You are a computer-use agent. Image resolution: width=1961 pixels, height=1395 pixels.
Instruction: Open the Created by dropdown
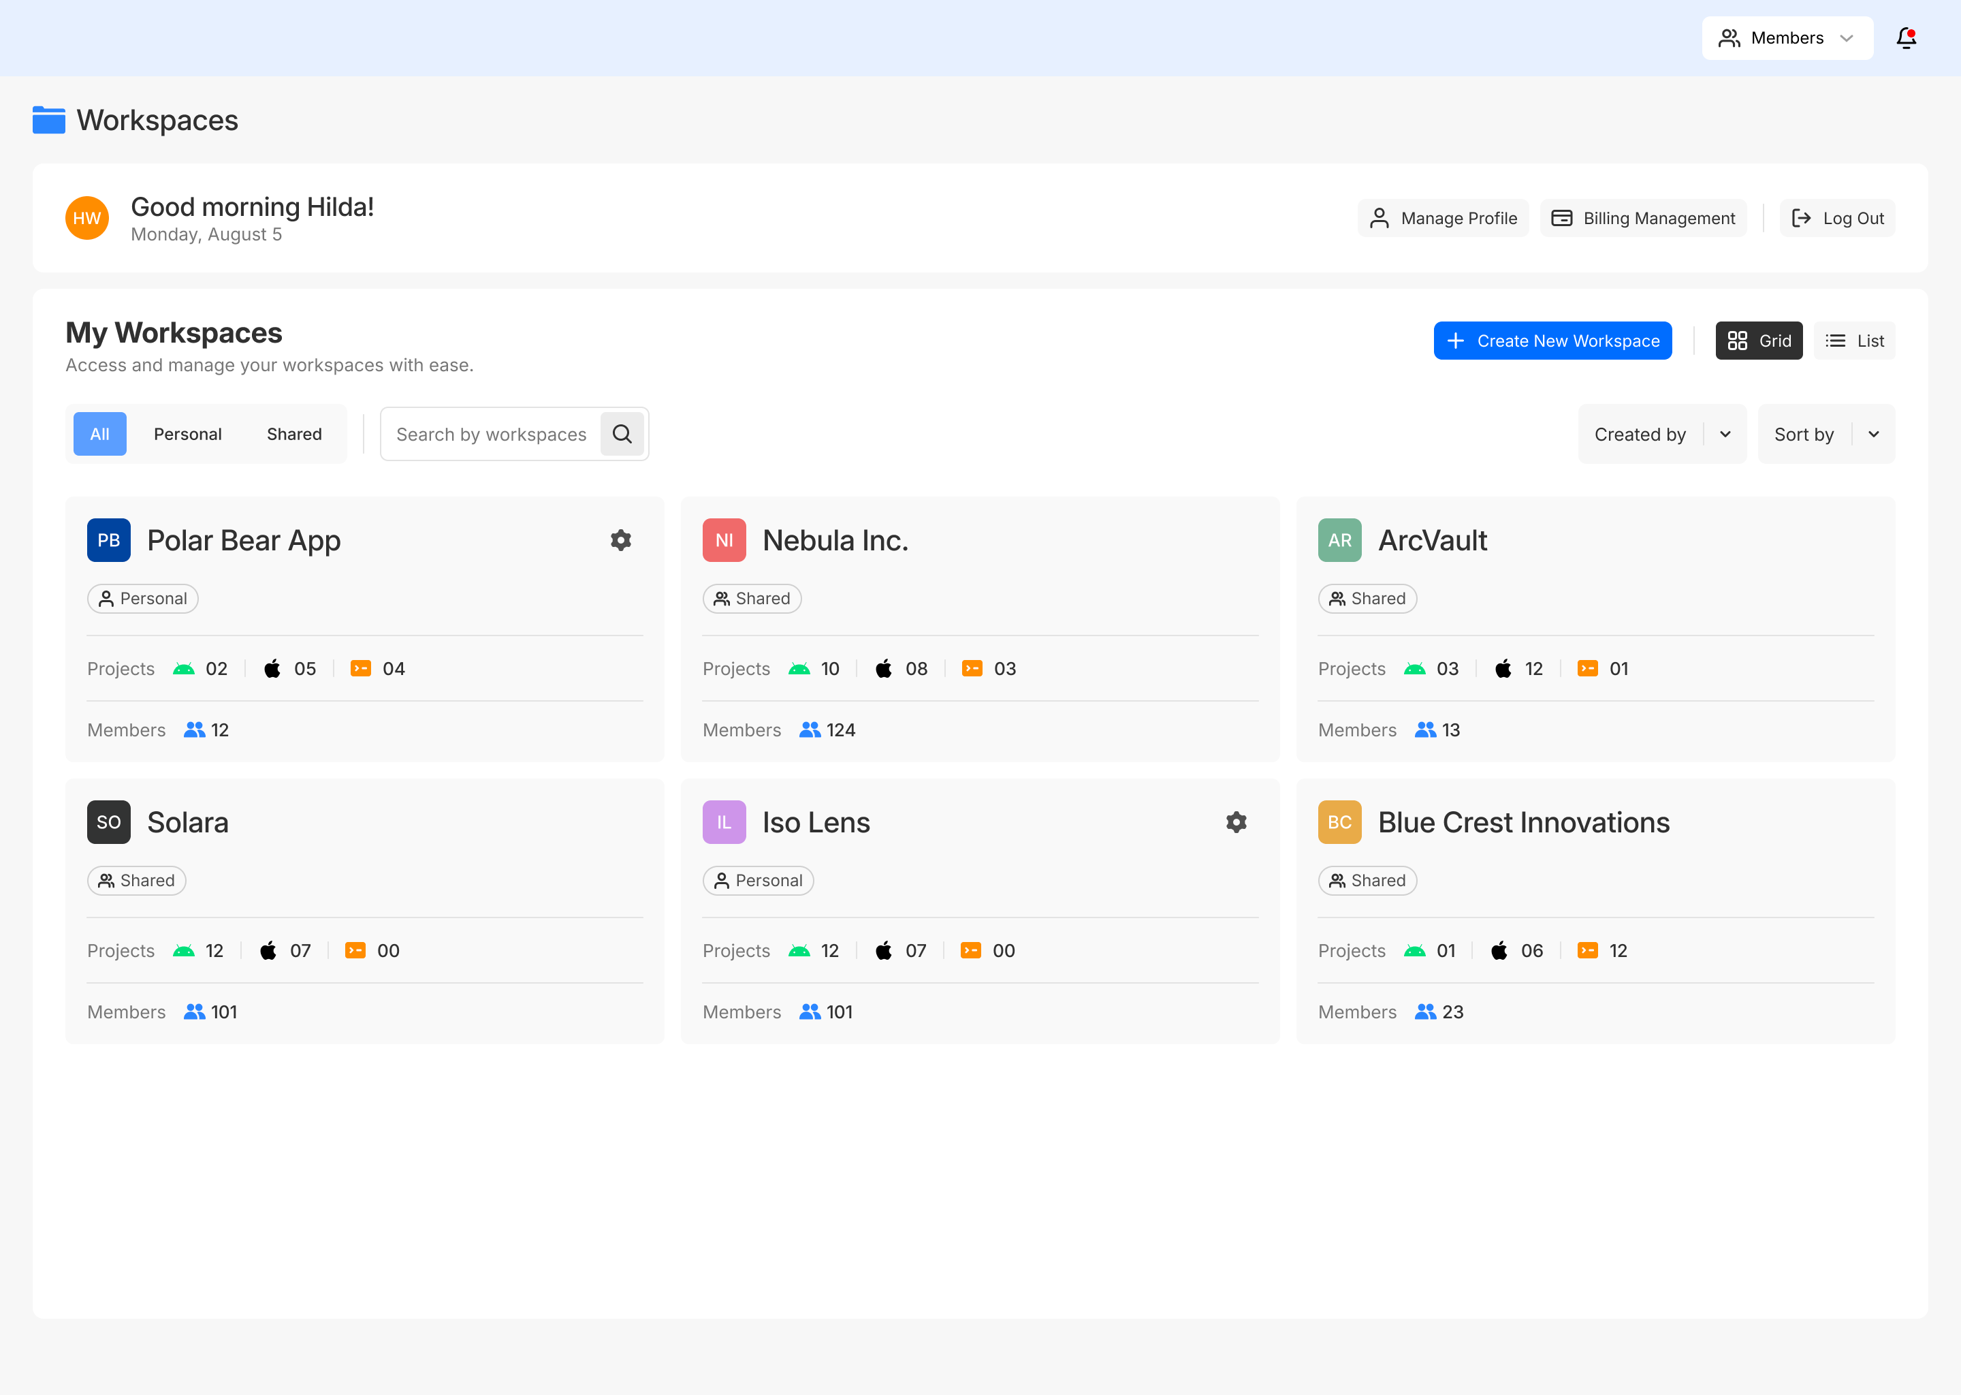point(1661,434)
